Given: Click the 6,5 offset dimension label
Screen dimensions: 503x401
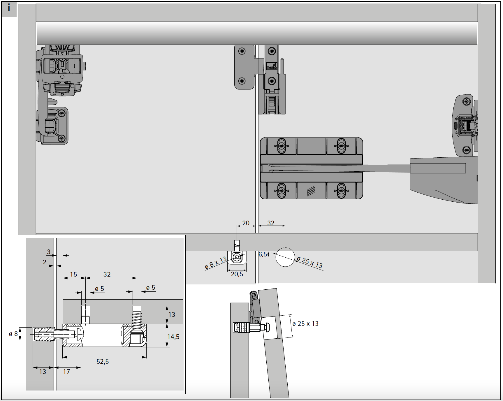Looking at the screenshot, I should [x=262, y=254].
